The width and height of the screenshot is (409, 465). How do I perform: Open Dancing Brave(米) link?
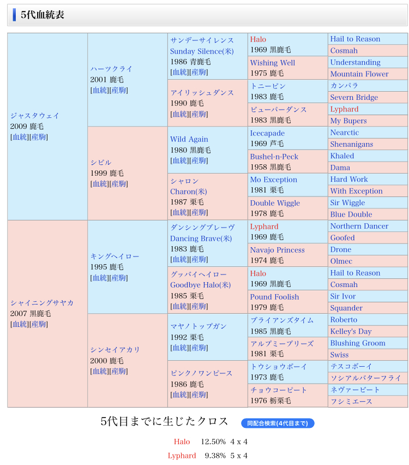click(x=201, y=239)
